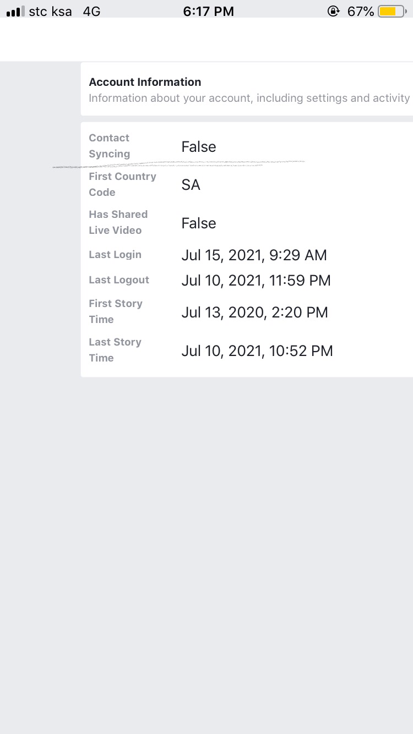The height and width of the screenshot is (734, 413).
Task: Tap the 6:17 PM clock
Action: point(208,11)
